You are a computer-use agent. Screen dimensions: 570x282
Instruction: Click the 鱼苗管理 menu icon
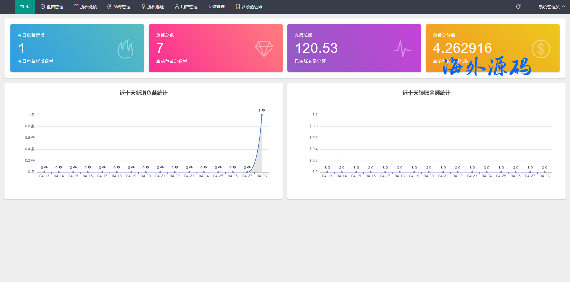pyautogui.click(x=43, y=7)
